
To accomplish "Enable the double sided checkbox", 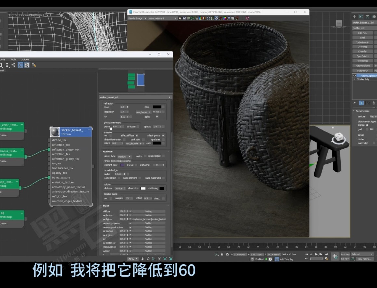I will (163, 156).
